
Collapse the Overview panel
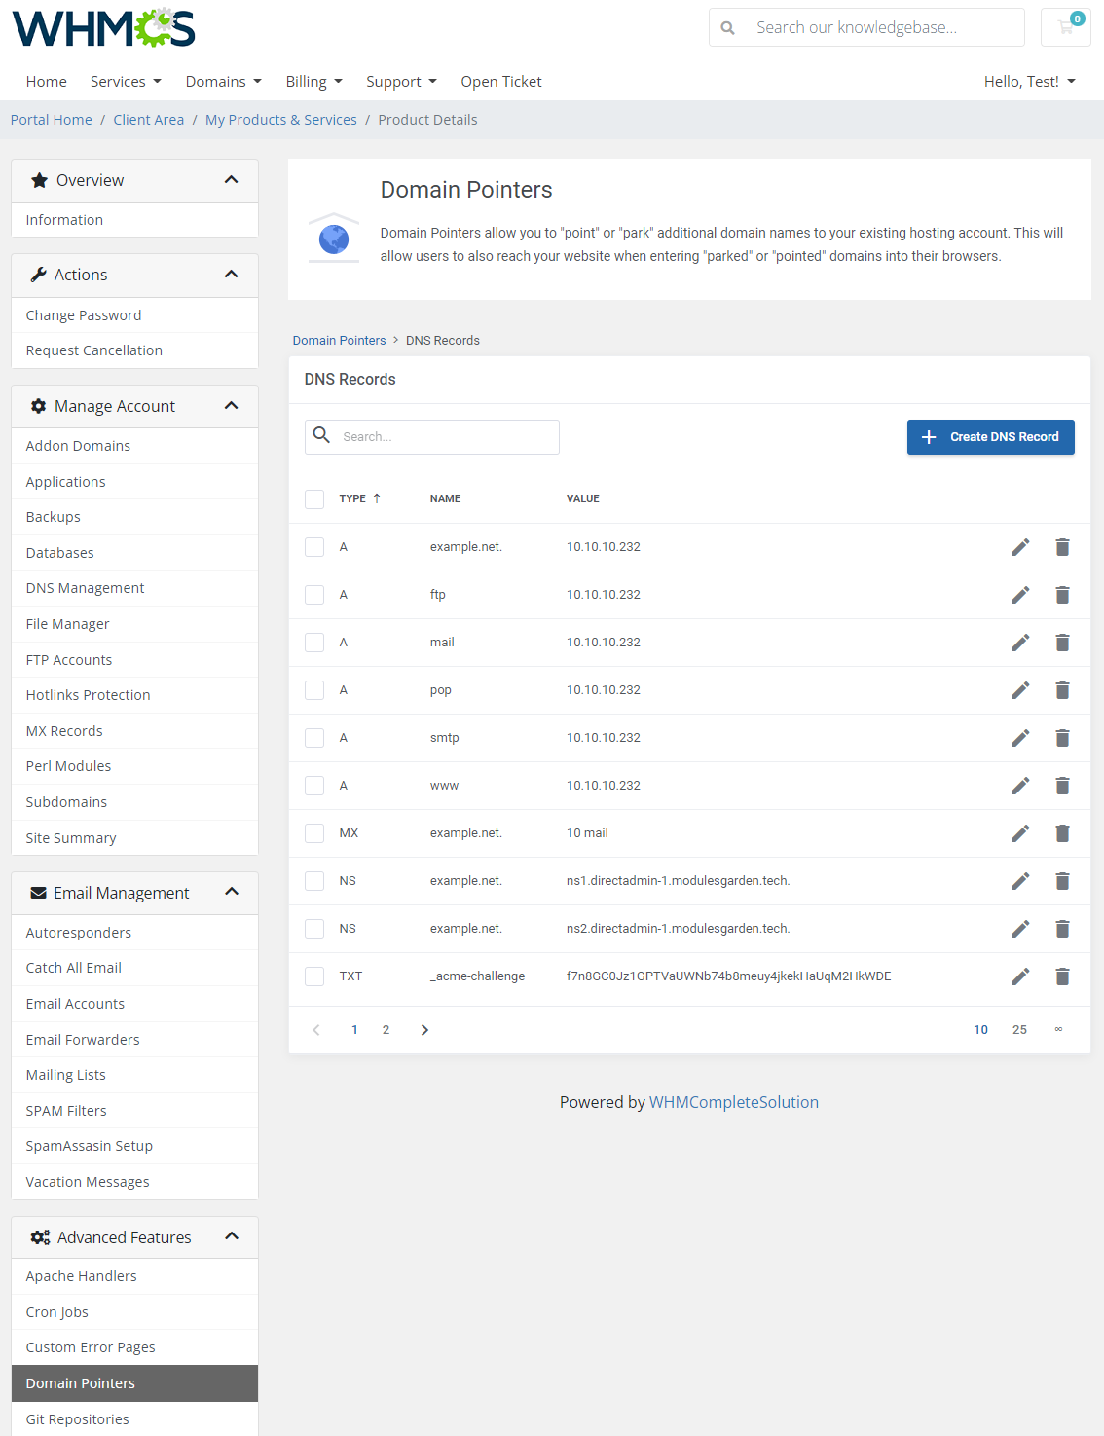click(x=232, y=180)
